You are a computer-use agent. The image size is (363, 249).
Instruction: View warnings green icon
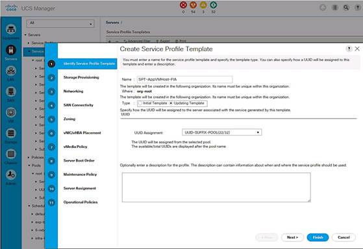(213, 5)
